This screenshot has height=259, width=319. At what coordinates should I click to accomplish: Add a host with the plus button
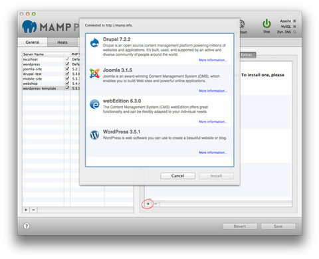26,210
